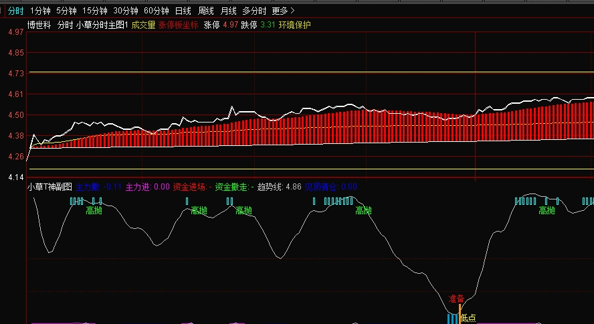The height and width of the screenshot is (324, 594).
Task: Select the 1分钟 timeframe tab
Action: pyautogui.click(x=40, y=11)
